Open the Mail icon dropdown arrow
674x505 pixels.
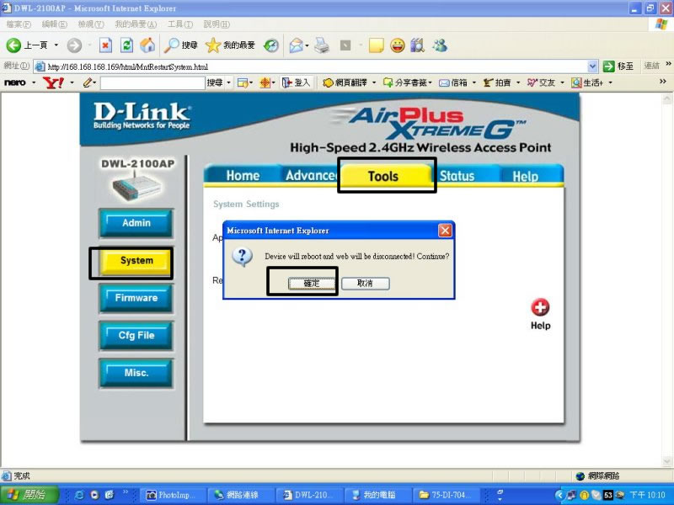pyautogui.click(x=307, y=45)
